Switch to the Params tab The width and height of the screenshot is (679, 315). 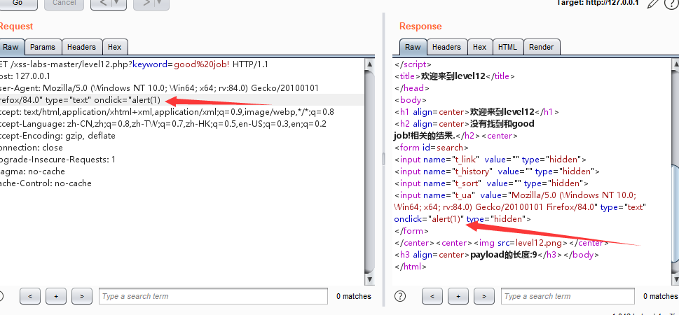point(43,47)
